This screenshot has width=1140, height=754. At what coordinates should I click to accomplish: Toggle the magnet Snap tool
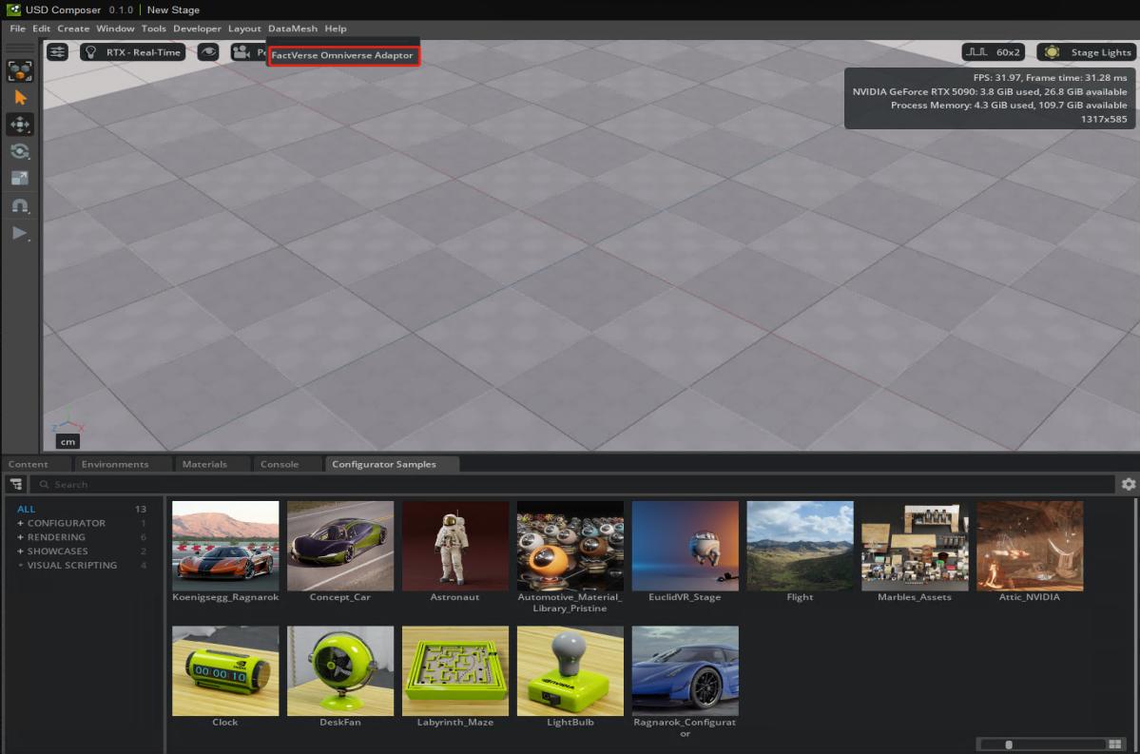point(20,205)
